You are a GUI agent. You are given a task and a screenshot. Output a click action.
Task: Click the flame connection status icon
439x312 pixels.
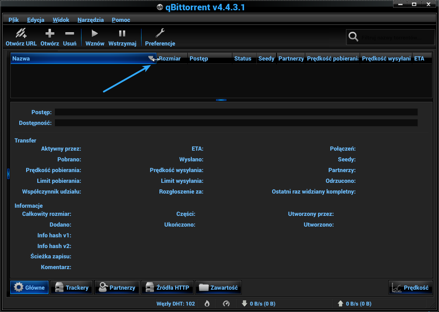pos(207,303)
